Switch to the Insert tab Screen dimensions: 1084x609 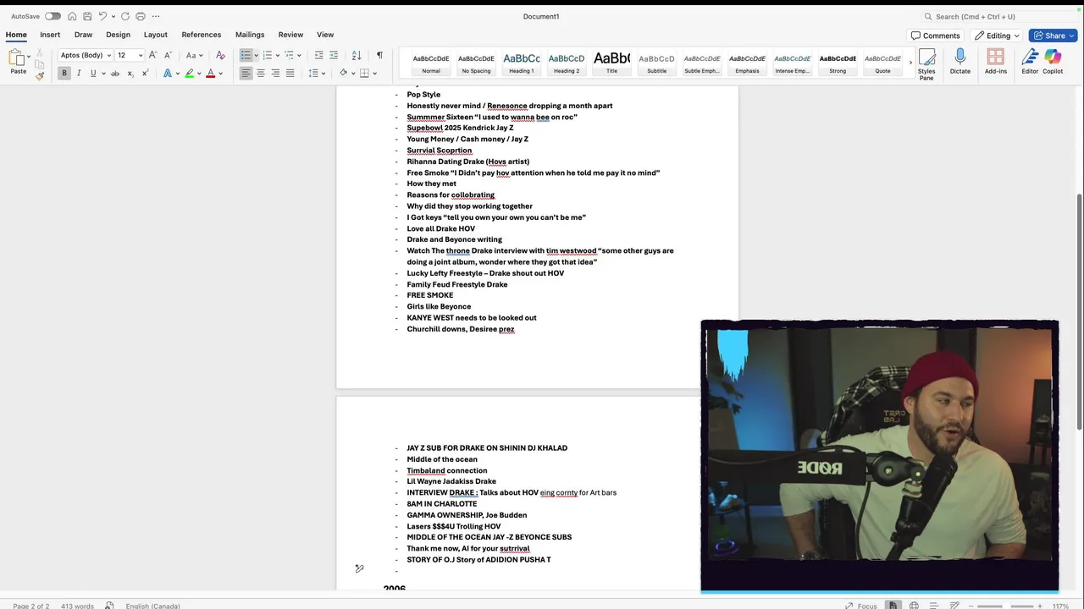pyautogui.click(x=50, y=35)
